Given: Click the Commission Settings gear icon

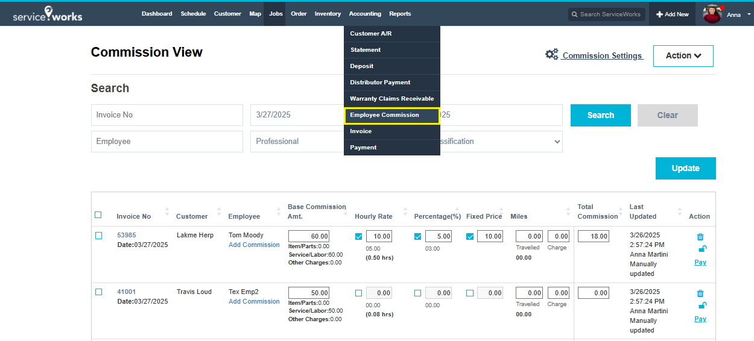Looking at the screenshot, I should point(551,55).
